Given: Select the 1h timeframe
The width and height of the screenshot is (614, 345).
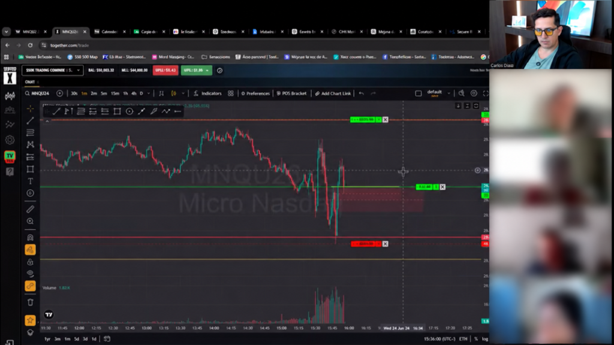Looking at the screenshot, I should pos(125,93).
